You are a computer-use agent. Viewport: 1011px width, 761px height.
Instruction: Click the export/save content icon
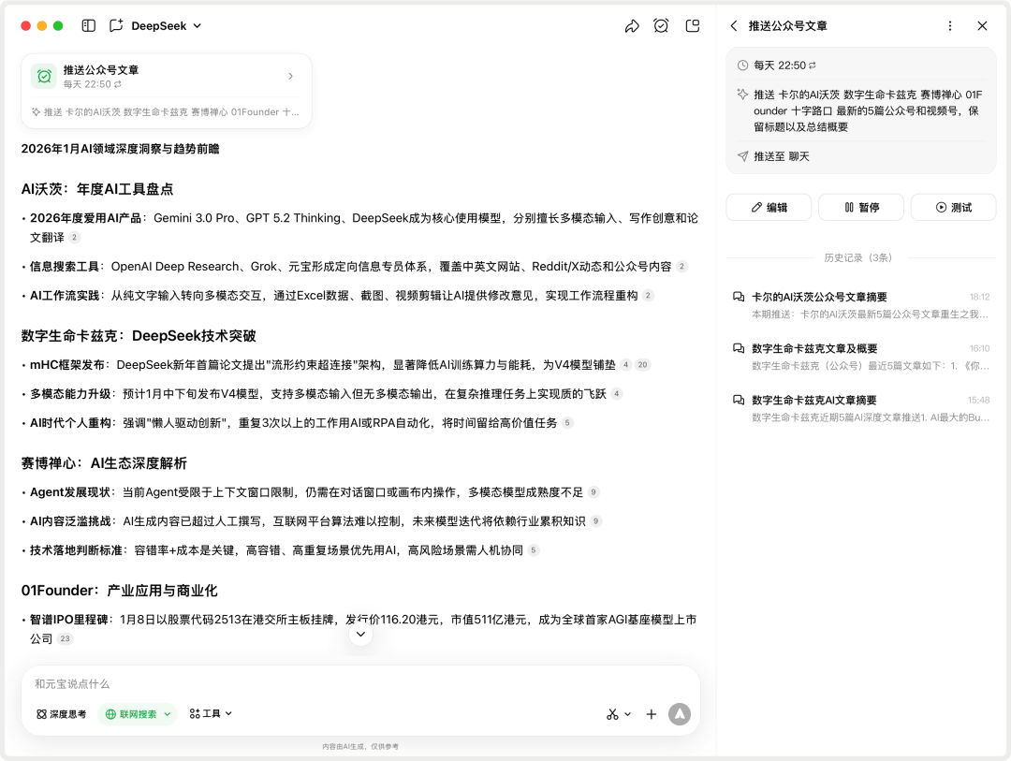[692, 25]
